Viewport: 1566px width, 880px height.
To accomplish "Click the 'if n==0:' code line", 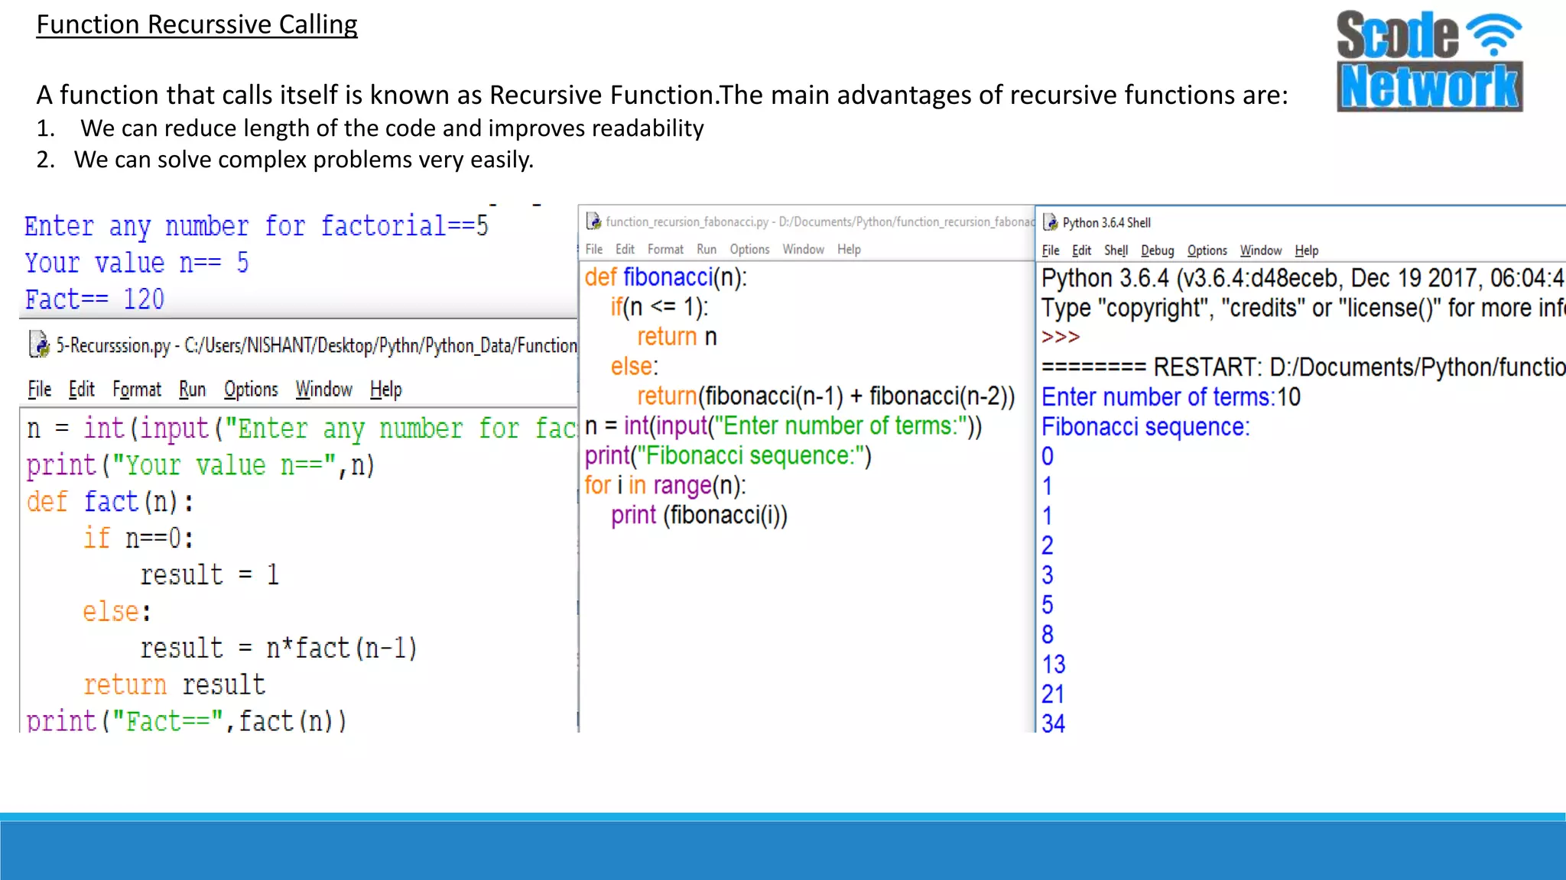I will 138,539.
